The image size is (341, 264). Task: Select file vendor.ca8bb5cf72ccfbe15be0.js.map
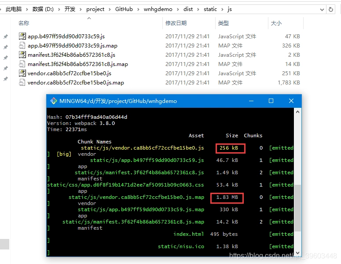coord(76,82)
